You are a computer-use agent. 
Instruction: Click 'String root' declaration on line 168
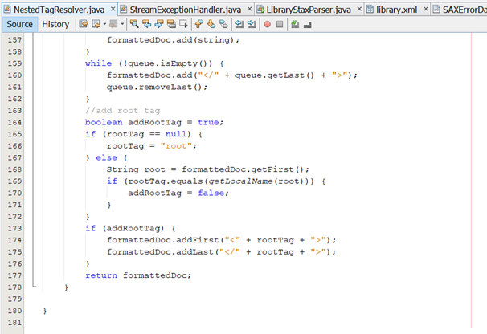click(x=136, y=169)
